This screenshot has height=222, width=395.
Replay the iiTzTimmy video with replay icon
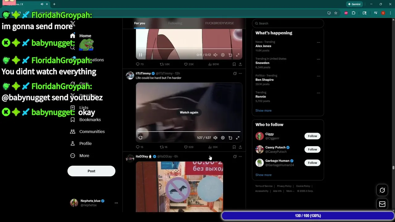[140, 138]
